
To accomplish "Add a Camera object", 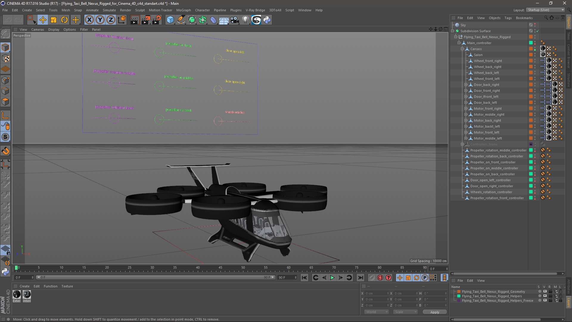I will click(235, 20).
